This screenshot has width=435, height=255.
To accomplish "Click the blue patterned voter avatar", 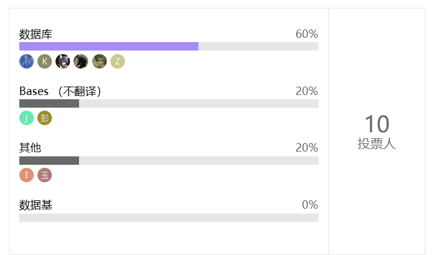I will click(27, 61).
